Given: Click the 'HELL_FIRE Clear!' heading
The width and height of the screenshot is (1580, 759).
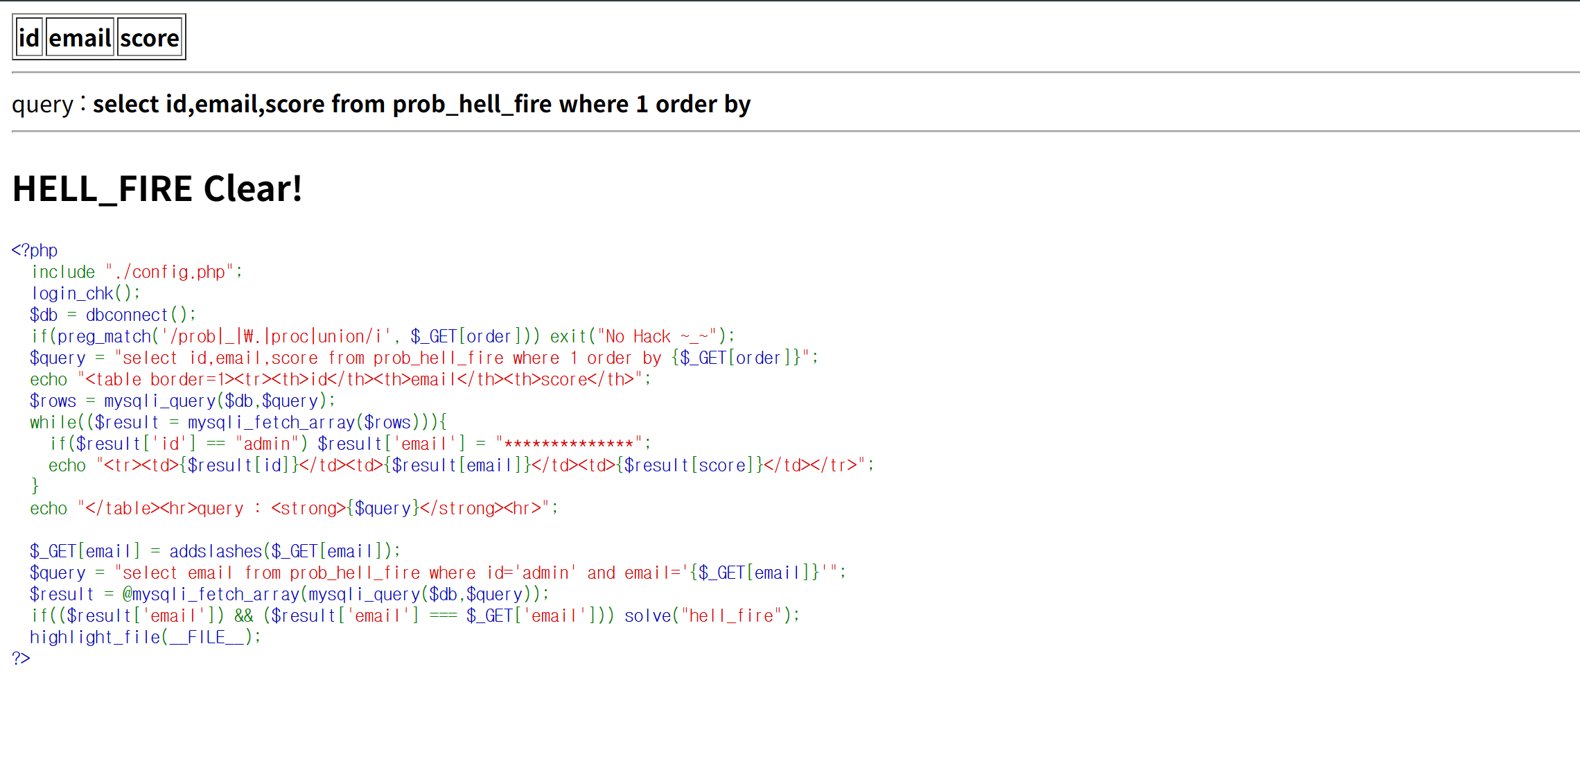Looking at the screenshot, I should [157, 189].
